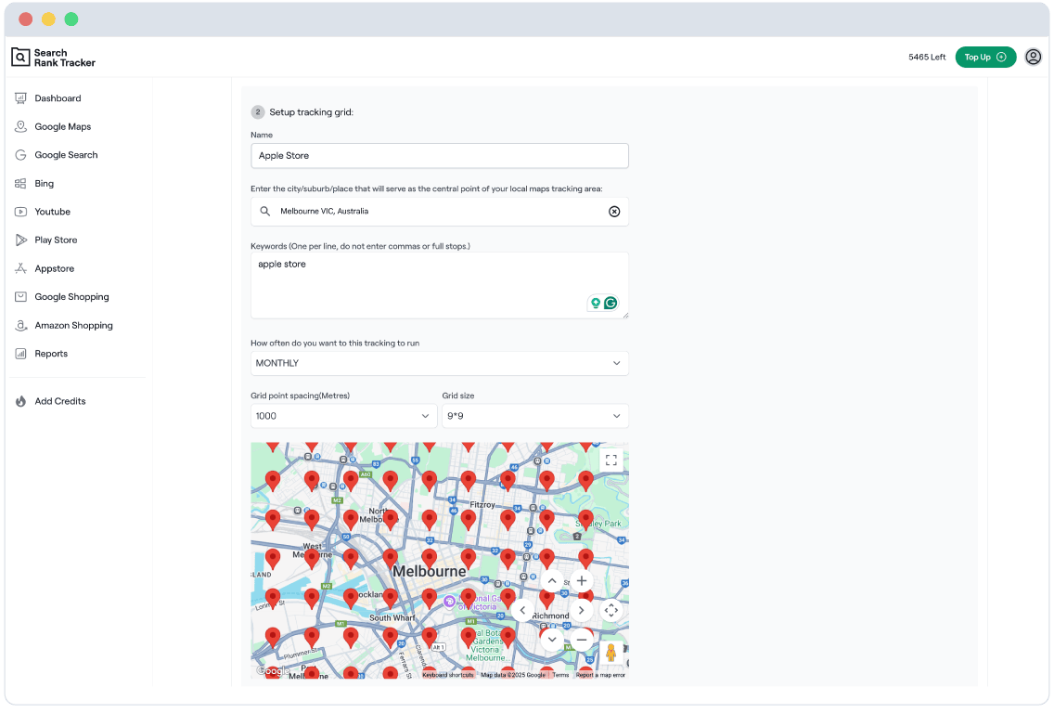Screen dimensions: 1054x713
Task: Click the Reports chart icon
Action: pyautogui.click(x=20, y=354)
